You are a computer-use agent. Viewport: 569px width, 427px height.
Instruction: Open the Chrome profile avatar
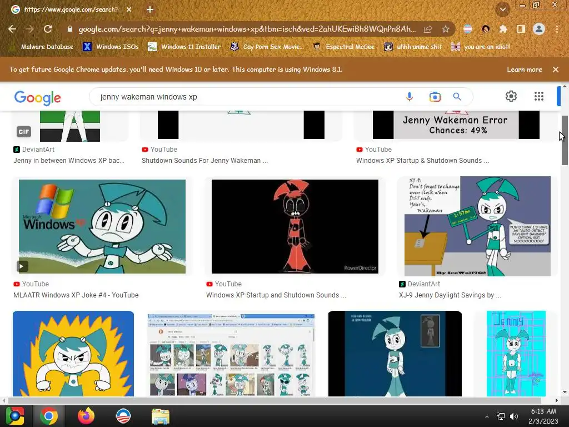click(x=539, y=29)
